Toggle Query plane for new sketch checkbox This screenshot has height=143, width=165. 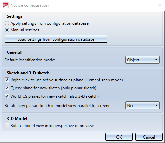(7, 88)
